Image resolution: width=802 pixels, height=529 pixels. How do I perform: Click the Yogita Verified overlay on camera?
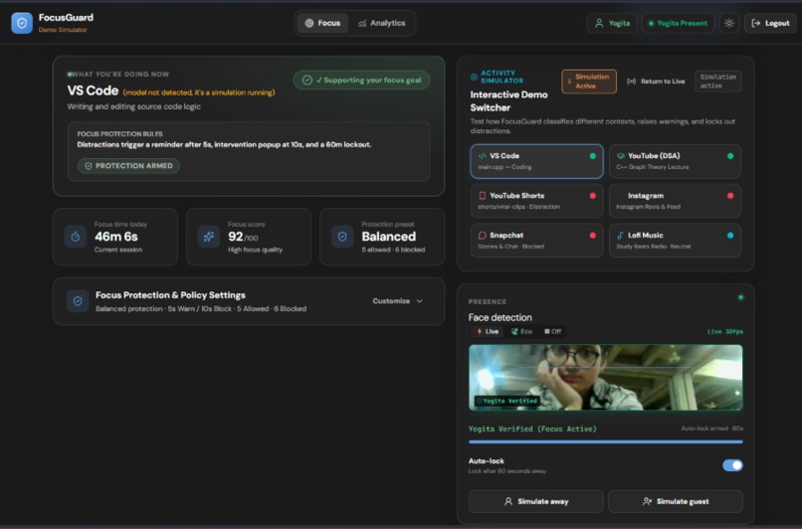(506, 401)
